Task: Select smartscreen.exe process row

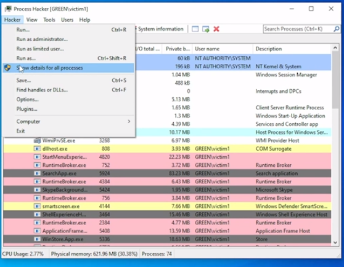Action: [167, 206]
